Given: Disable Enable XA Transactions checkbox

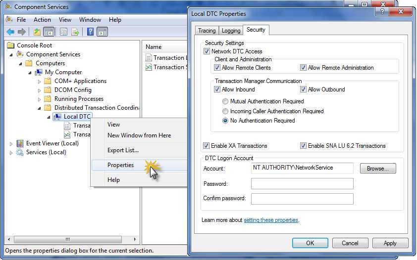Looking at the screenshot, I should (x=206, y=146).
